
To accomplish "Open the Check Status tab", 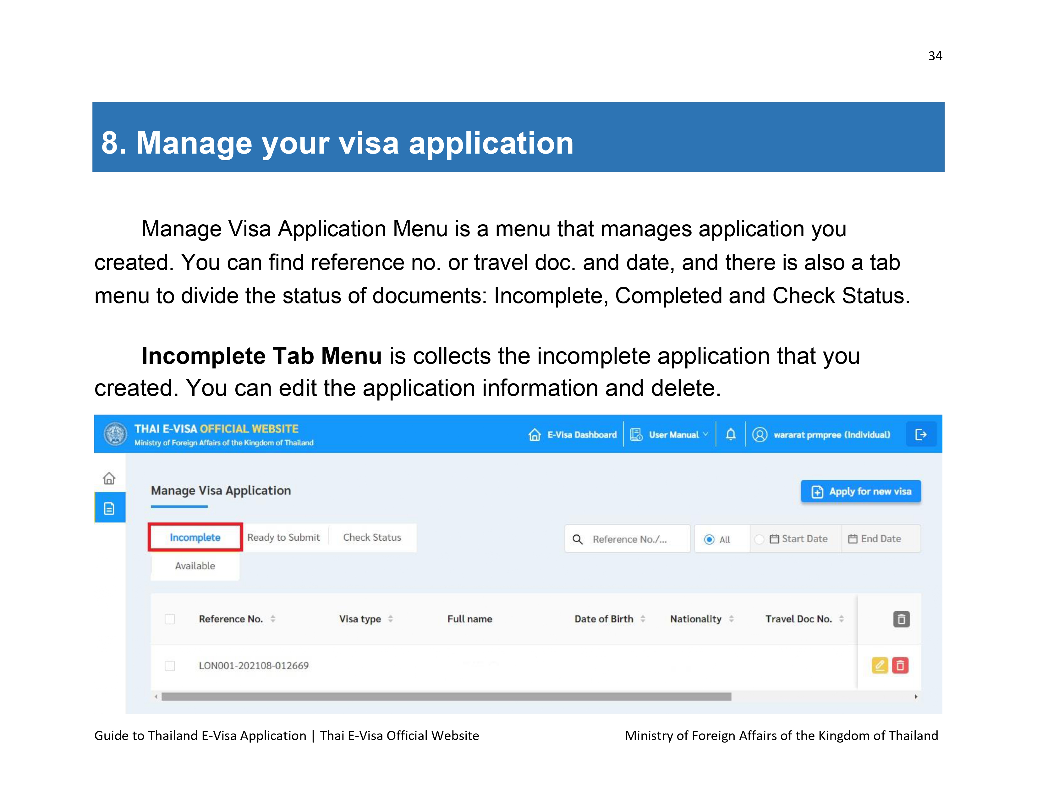I will pyautogui.click(x=372, y=537).
